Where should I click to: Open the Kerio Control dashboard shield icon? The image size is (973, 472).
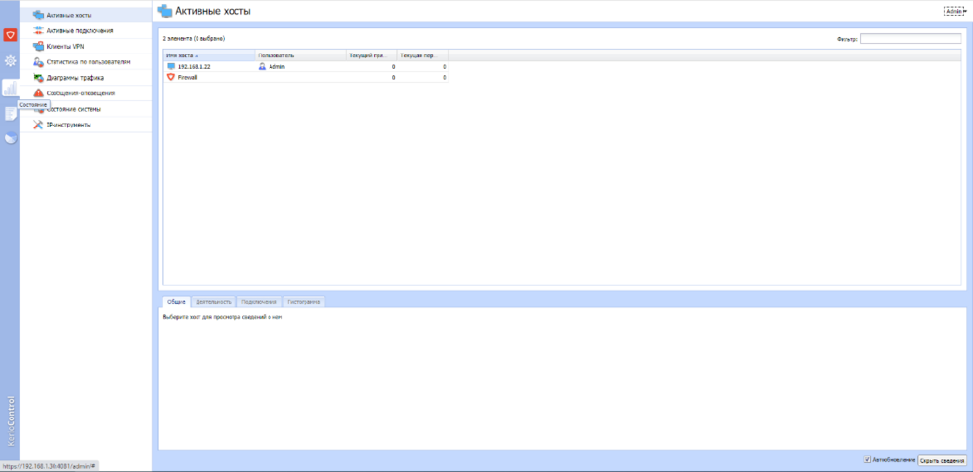(x=10, y=35)
